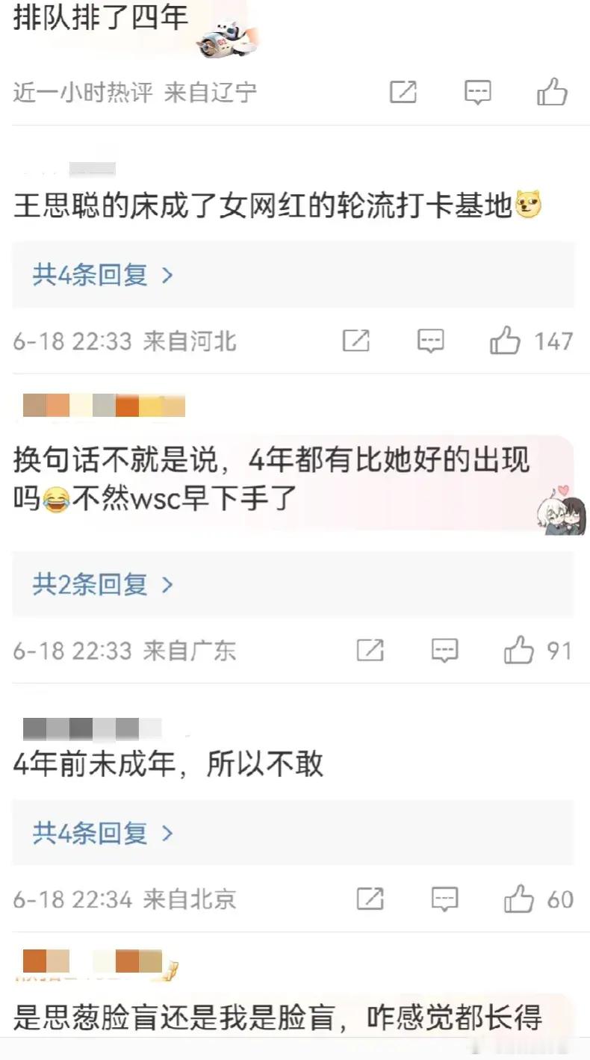Share the comment from 广东
Viewport: 590px width, 1060px height.
coord(370,651)
